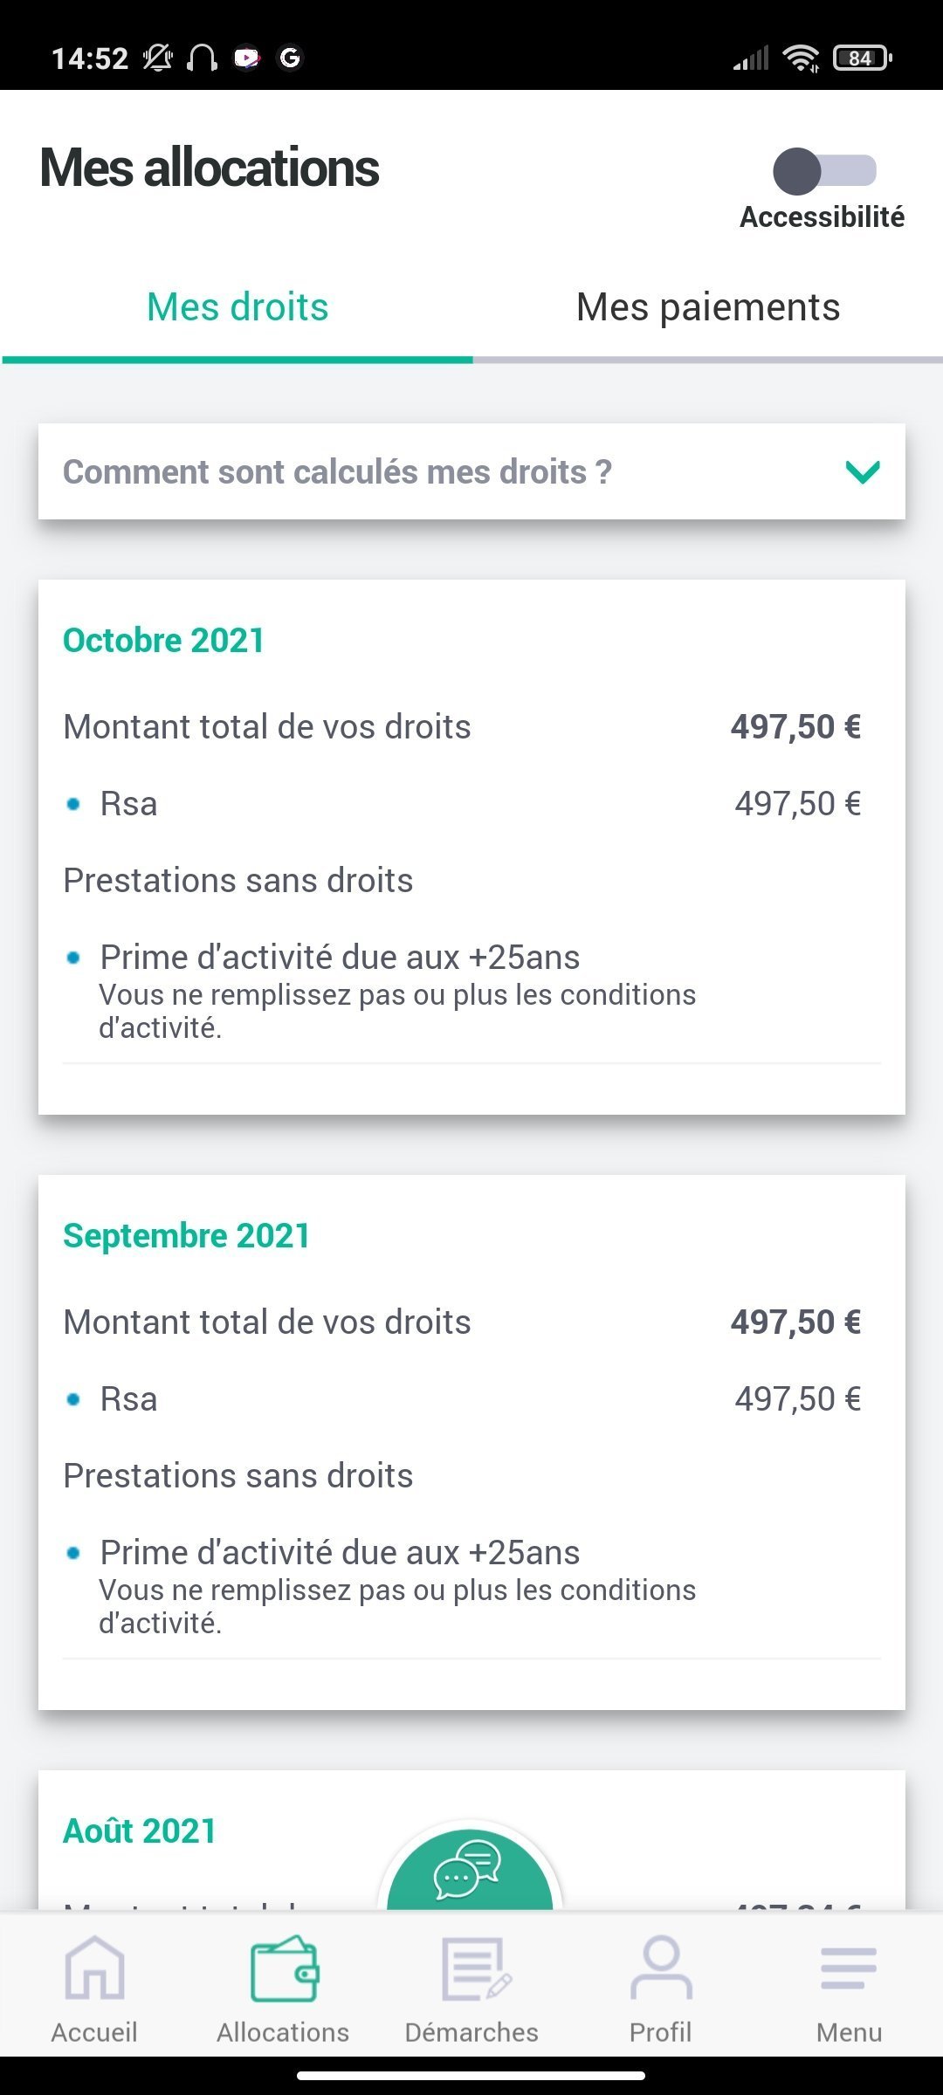Tap the Wi-Fi status icon
Screen dimensions: 943x2095
tap(801, 58)
